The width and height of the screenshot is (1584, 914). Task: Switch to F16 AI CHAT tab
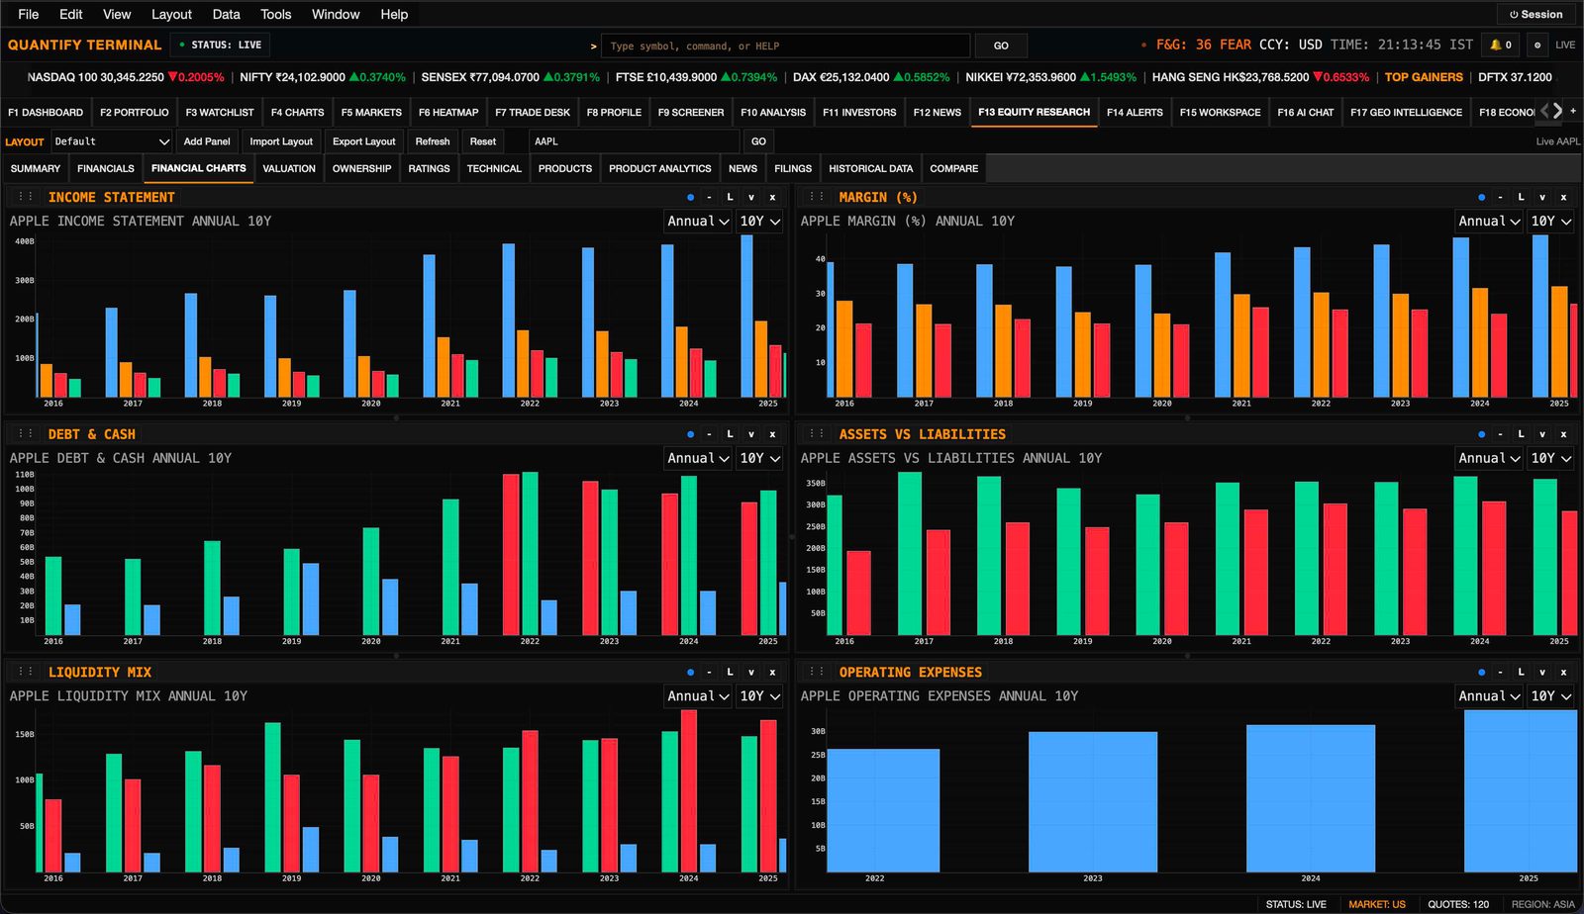1305,112
